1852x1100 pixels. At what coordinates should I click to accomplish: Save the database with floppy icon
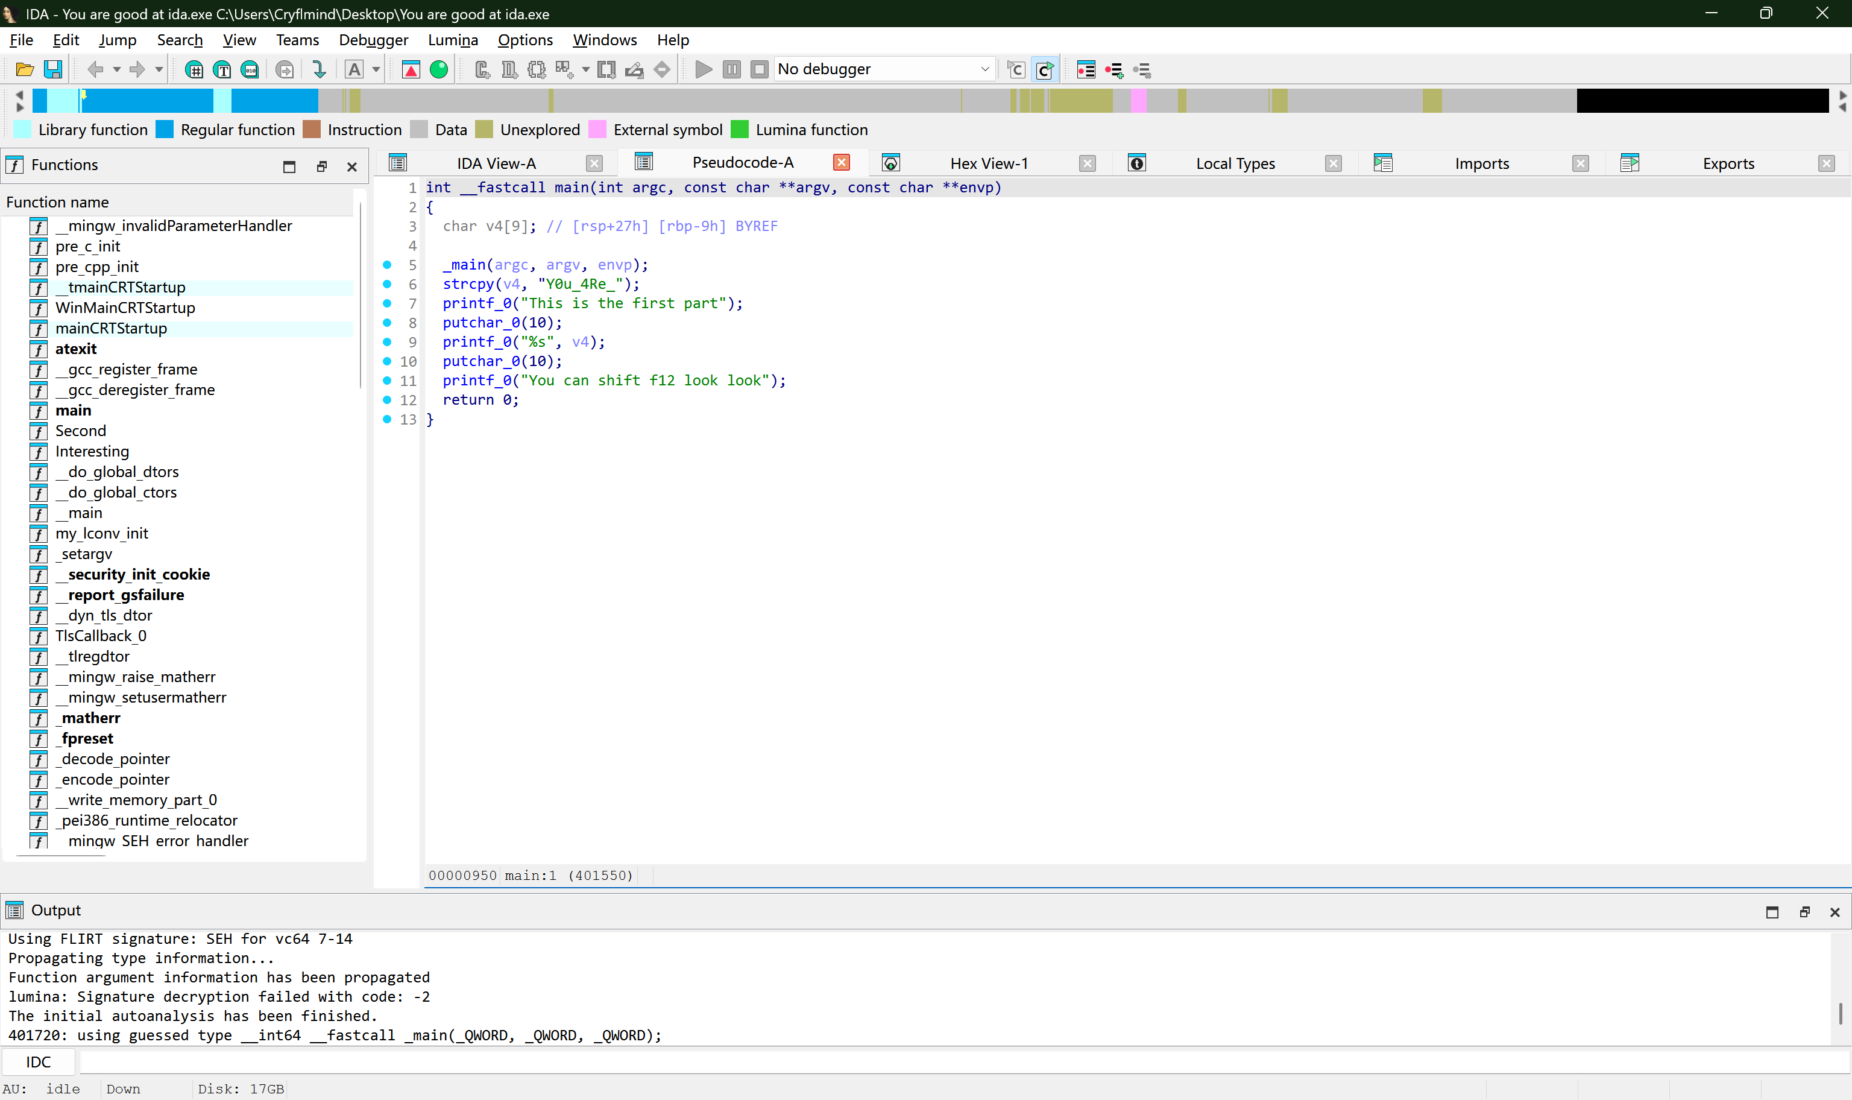(x=53, y=70)
